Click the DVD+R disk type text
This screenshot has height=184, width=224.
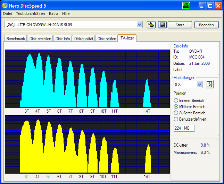pyautogui.click(x=196, y=51)
